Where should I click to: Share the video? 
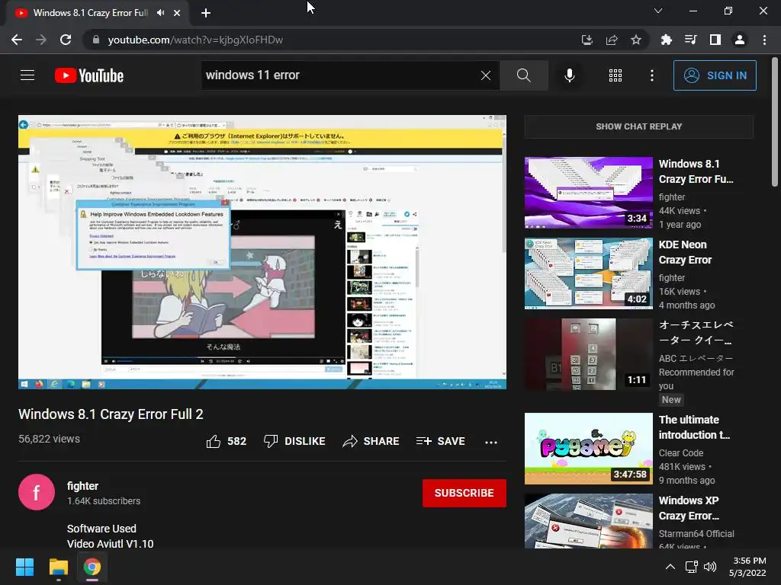pos(371,441)
